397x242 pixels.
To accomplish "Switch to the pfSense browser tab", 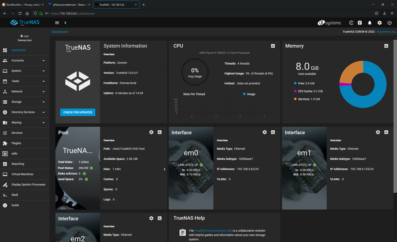I will 69,5.
